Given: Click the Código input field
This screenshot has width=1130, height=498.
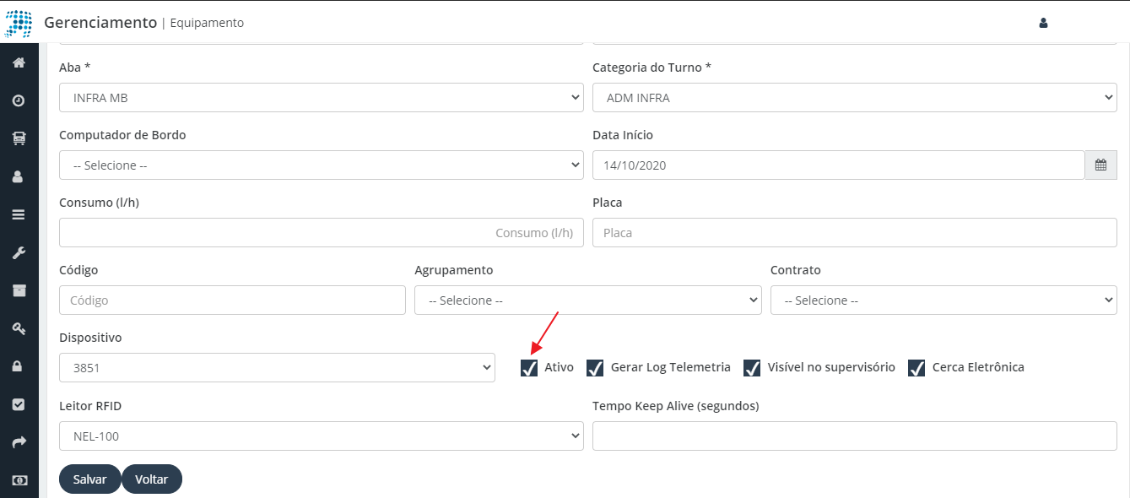Looking at the screenshot, I should [232, 300].
